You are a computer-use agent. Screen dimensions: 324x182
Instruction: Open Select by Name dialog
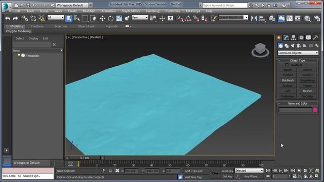tap(76, 18)
